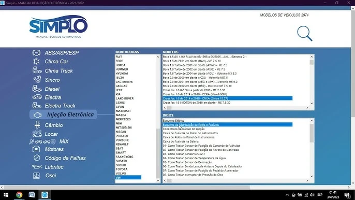This screenshot has width=355, height=200.
Task: Open the ABS/ASR/ESP module
Action: pyautogui.click(x=62, y=53)
